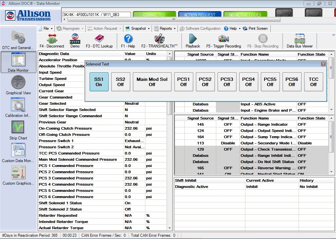Toggle PCS3 solenoid
This screenshot has width=336, height=239.
tap(227, 82)
